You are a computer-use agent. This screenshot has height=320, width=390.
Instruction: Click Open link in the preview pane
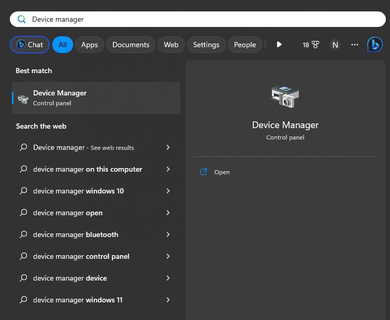coord(222,172)
